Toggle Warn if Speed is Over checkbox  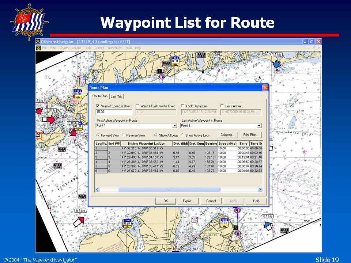[x=98, y=106]
